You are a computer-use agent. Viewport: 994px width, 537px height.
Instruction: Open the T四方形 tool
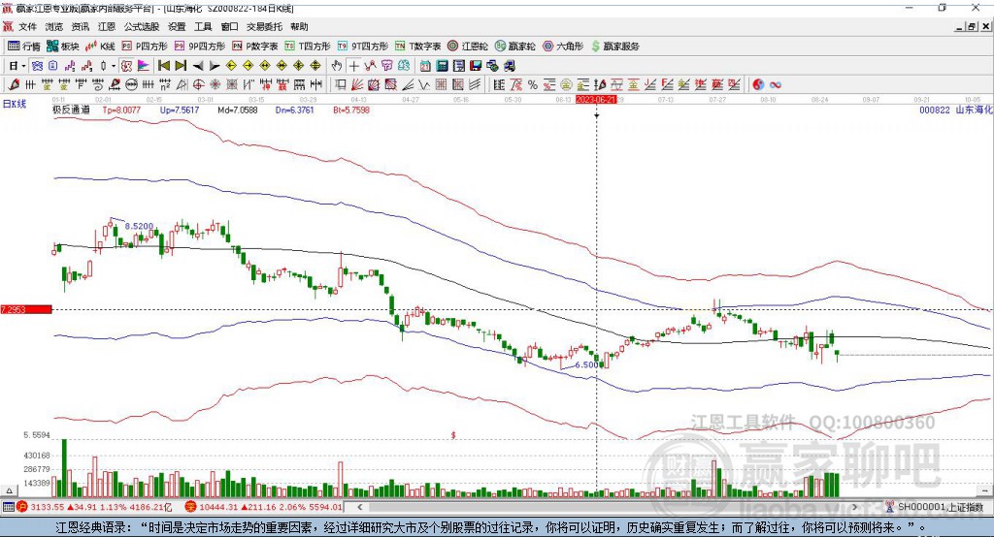point(308,47)
